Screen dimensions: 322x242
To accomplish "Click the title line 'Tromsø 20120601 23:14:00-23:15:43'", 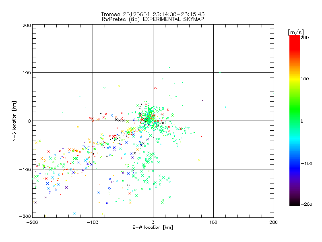I will (x=153, y=14).
